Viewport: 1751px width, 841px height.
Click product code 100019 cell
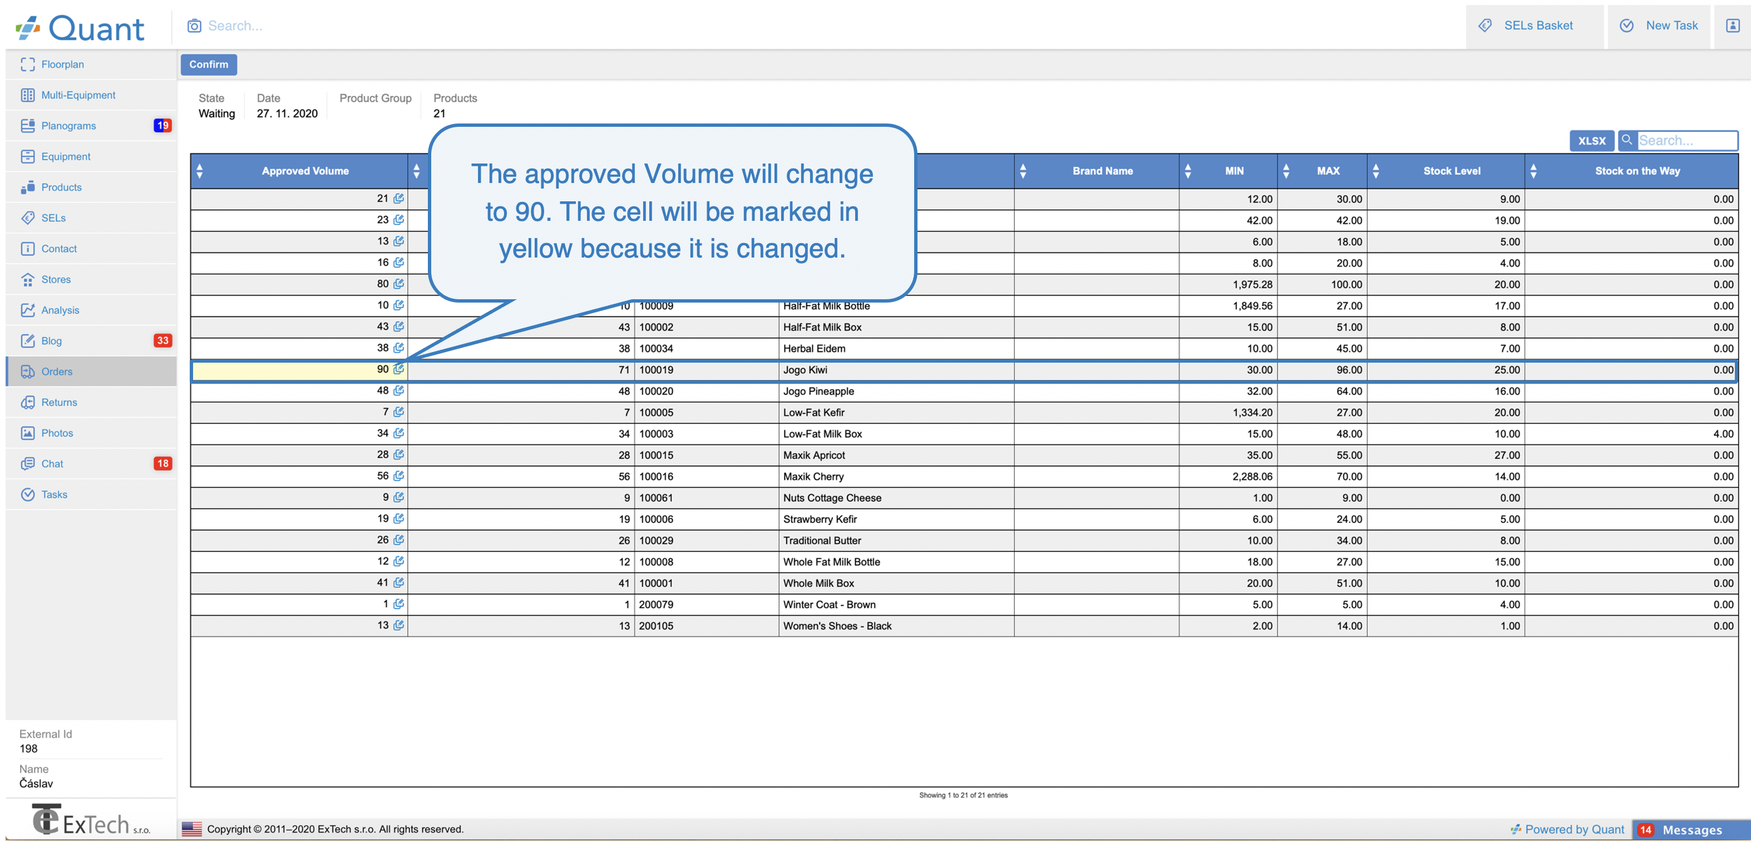[x=706, y=369]
